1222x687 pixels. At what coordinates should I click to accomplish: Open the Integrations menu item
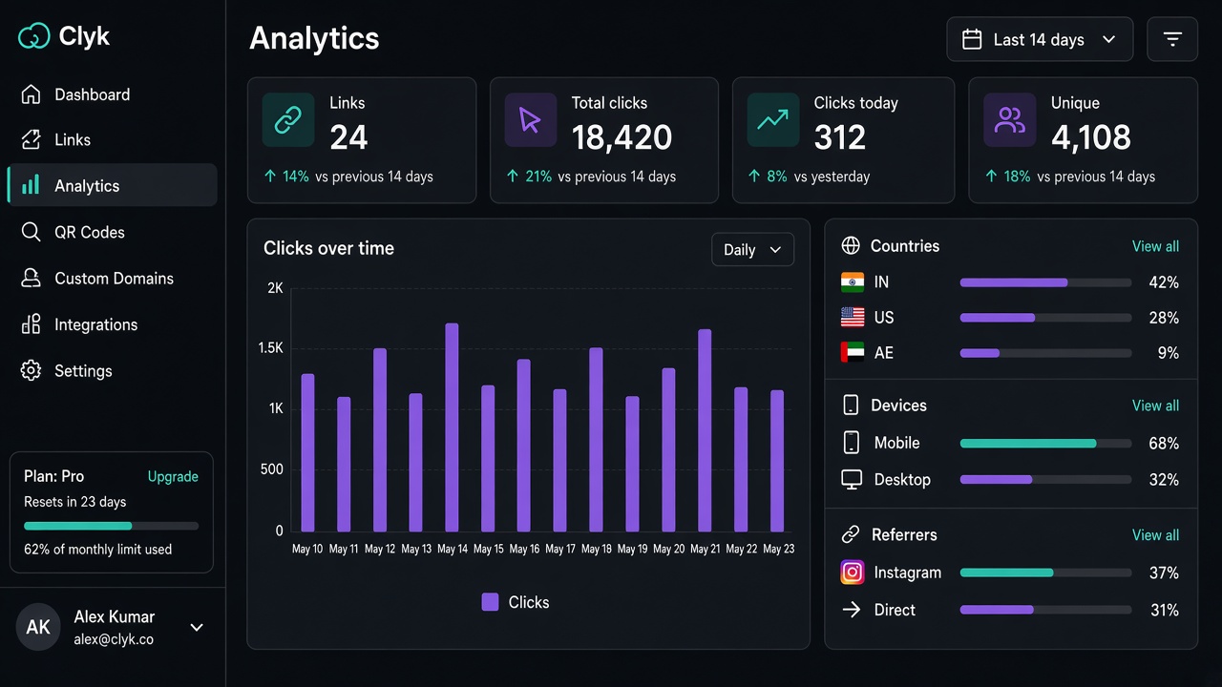[112, 324]
